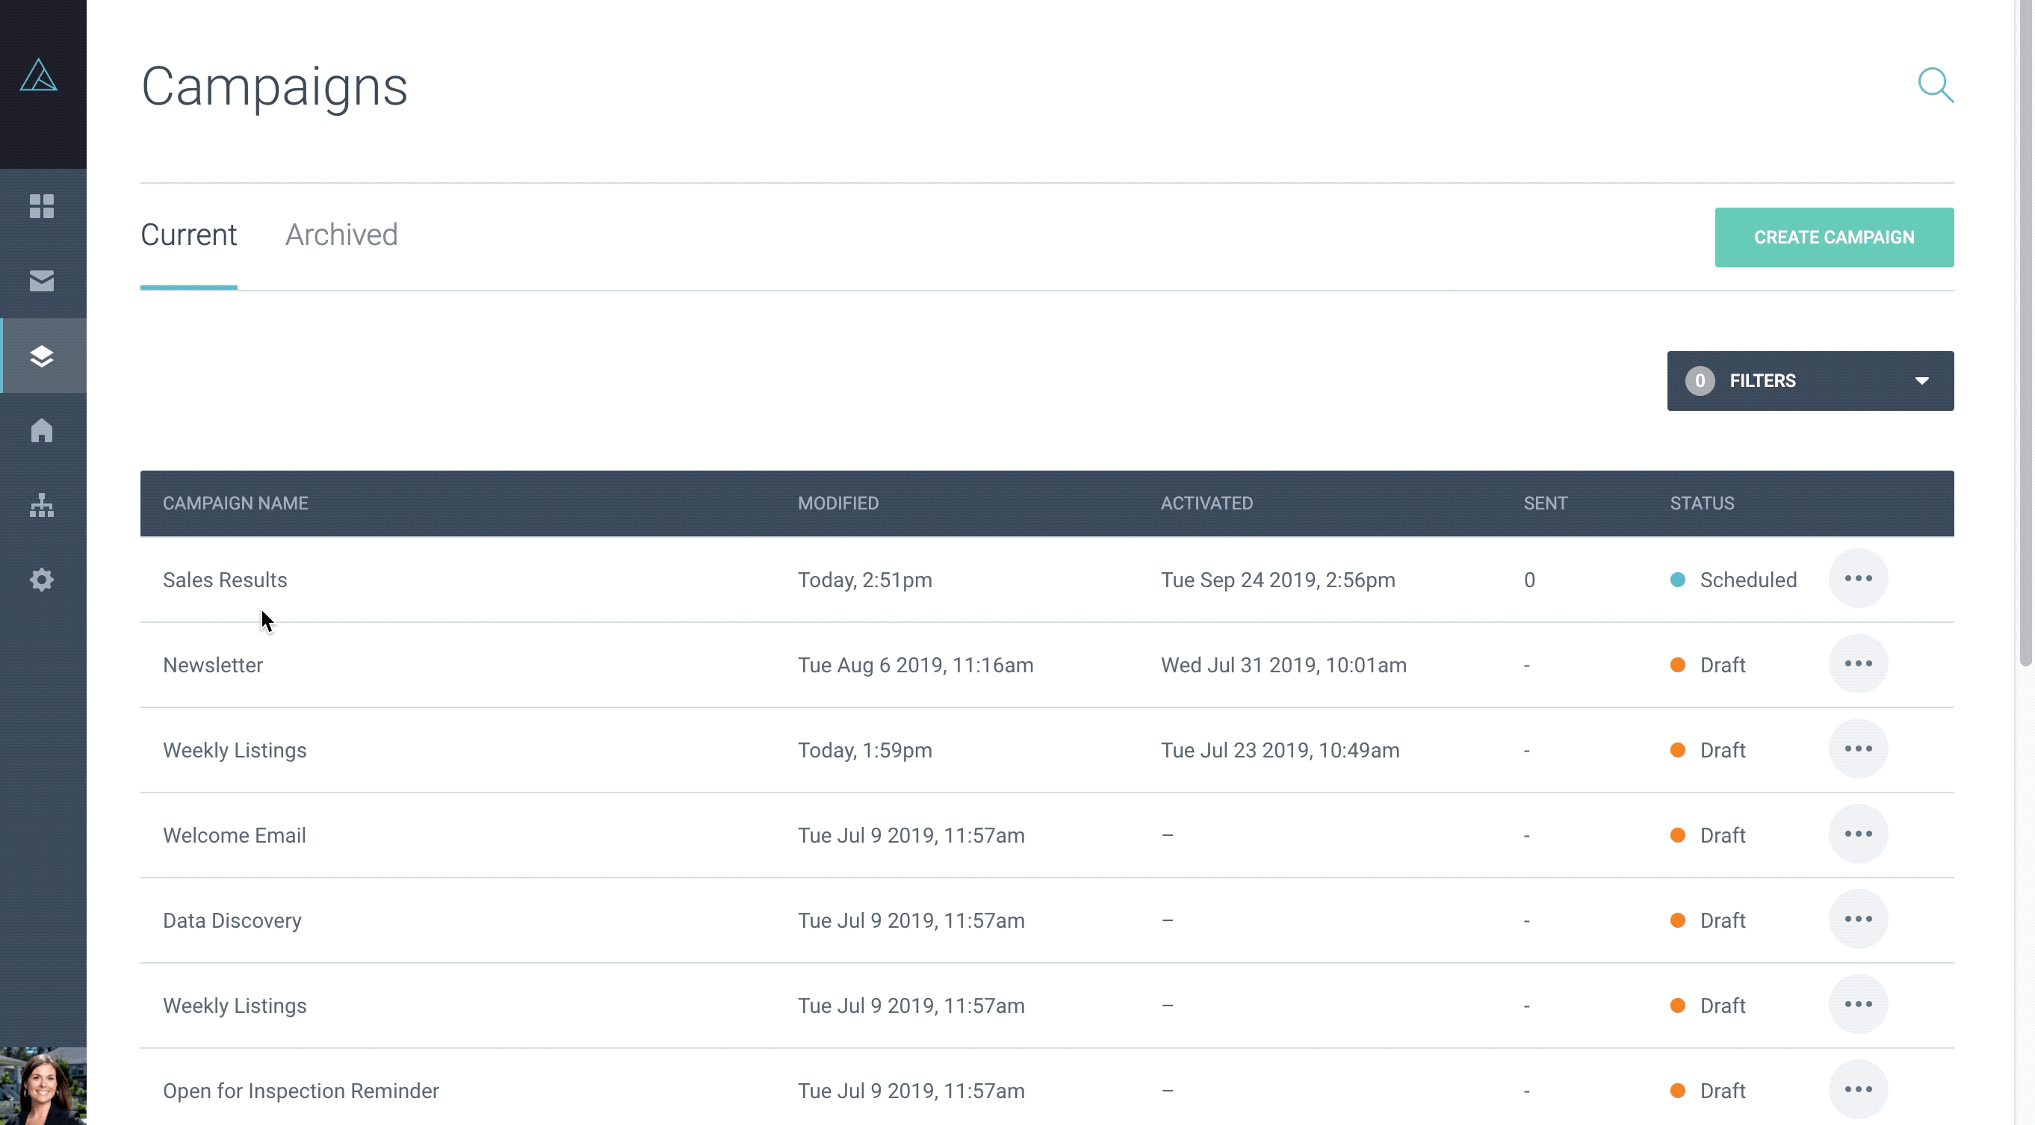
Task: Open actions menu for Data Discovery
Action: (1857, 920)
